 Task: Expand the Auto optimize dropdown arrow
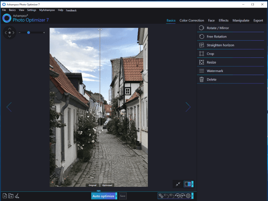(x=116, y=196)
